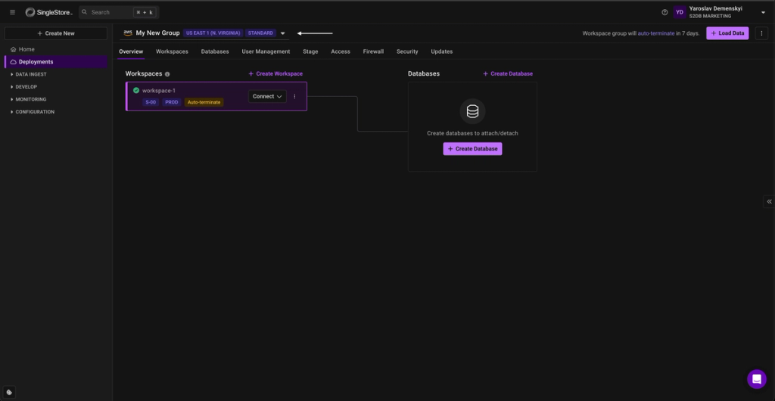Screen dimensions: 775x401
Task: Switch to the Overview tab
Action: [131, 51]
